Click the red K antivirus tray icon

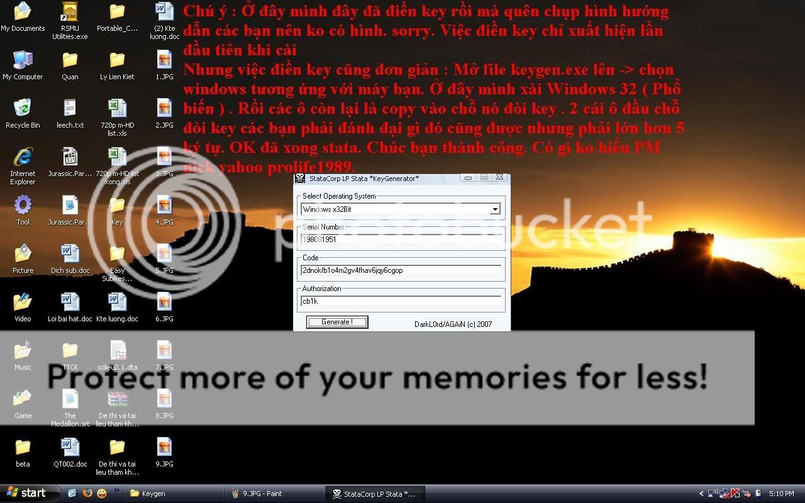pyautogui.click(x=735, y=494)
